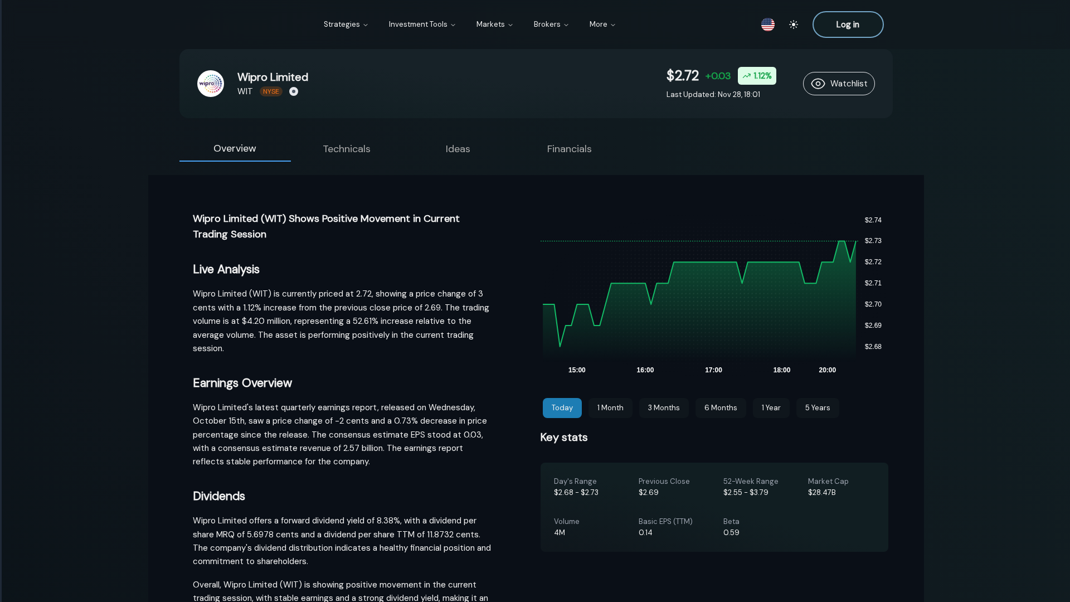Expand the Markets menu

click(x=494, y=25)
